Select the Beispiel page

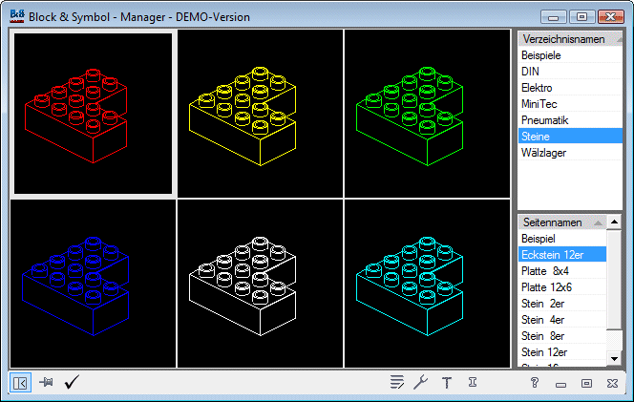(x=562, y=238)
